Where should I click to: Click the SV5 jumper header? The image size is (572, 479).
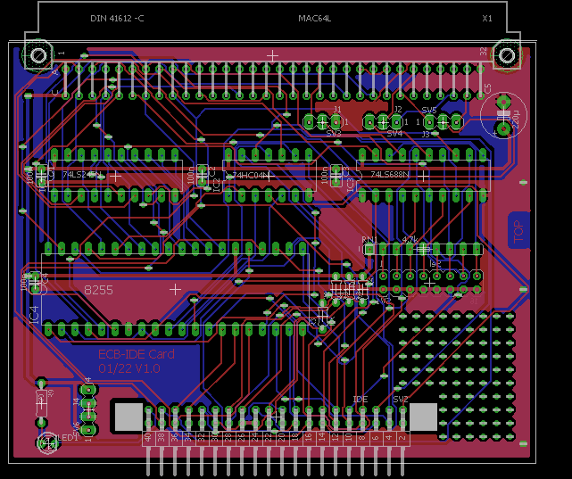point(443,121)
